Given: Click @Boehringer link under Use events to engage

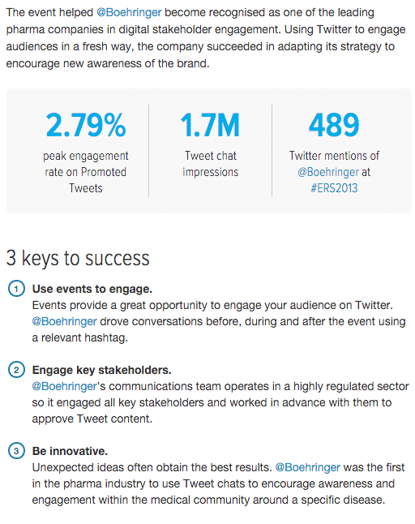Looking at the screenshot, I should [x=64, y=321].
